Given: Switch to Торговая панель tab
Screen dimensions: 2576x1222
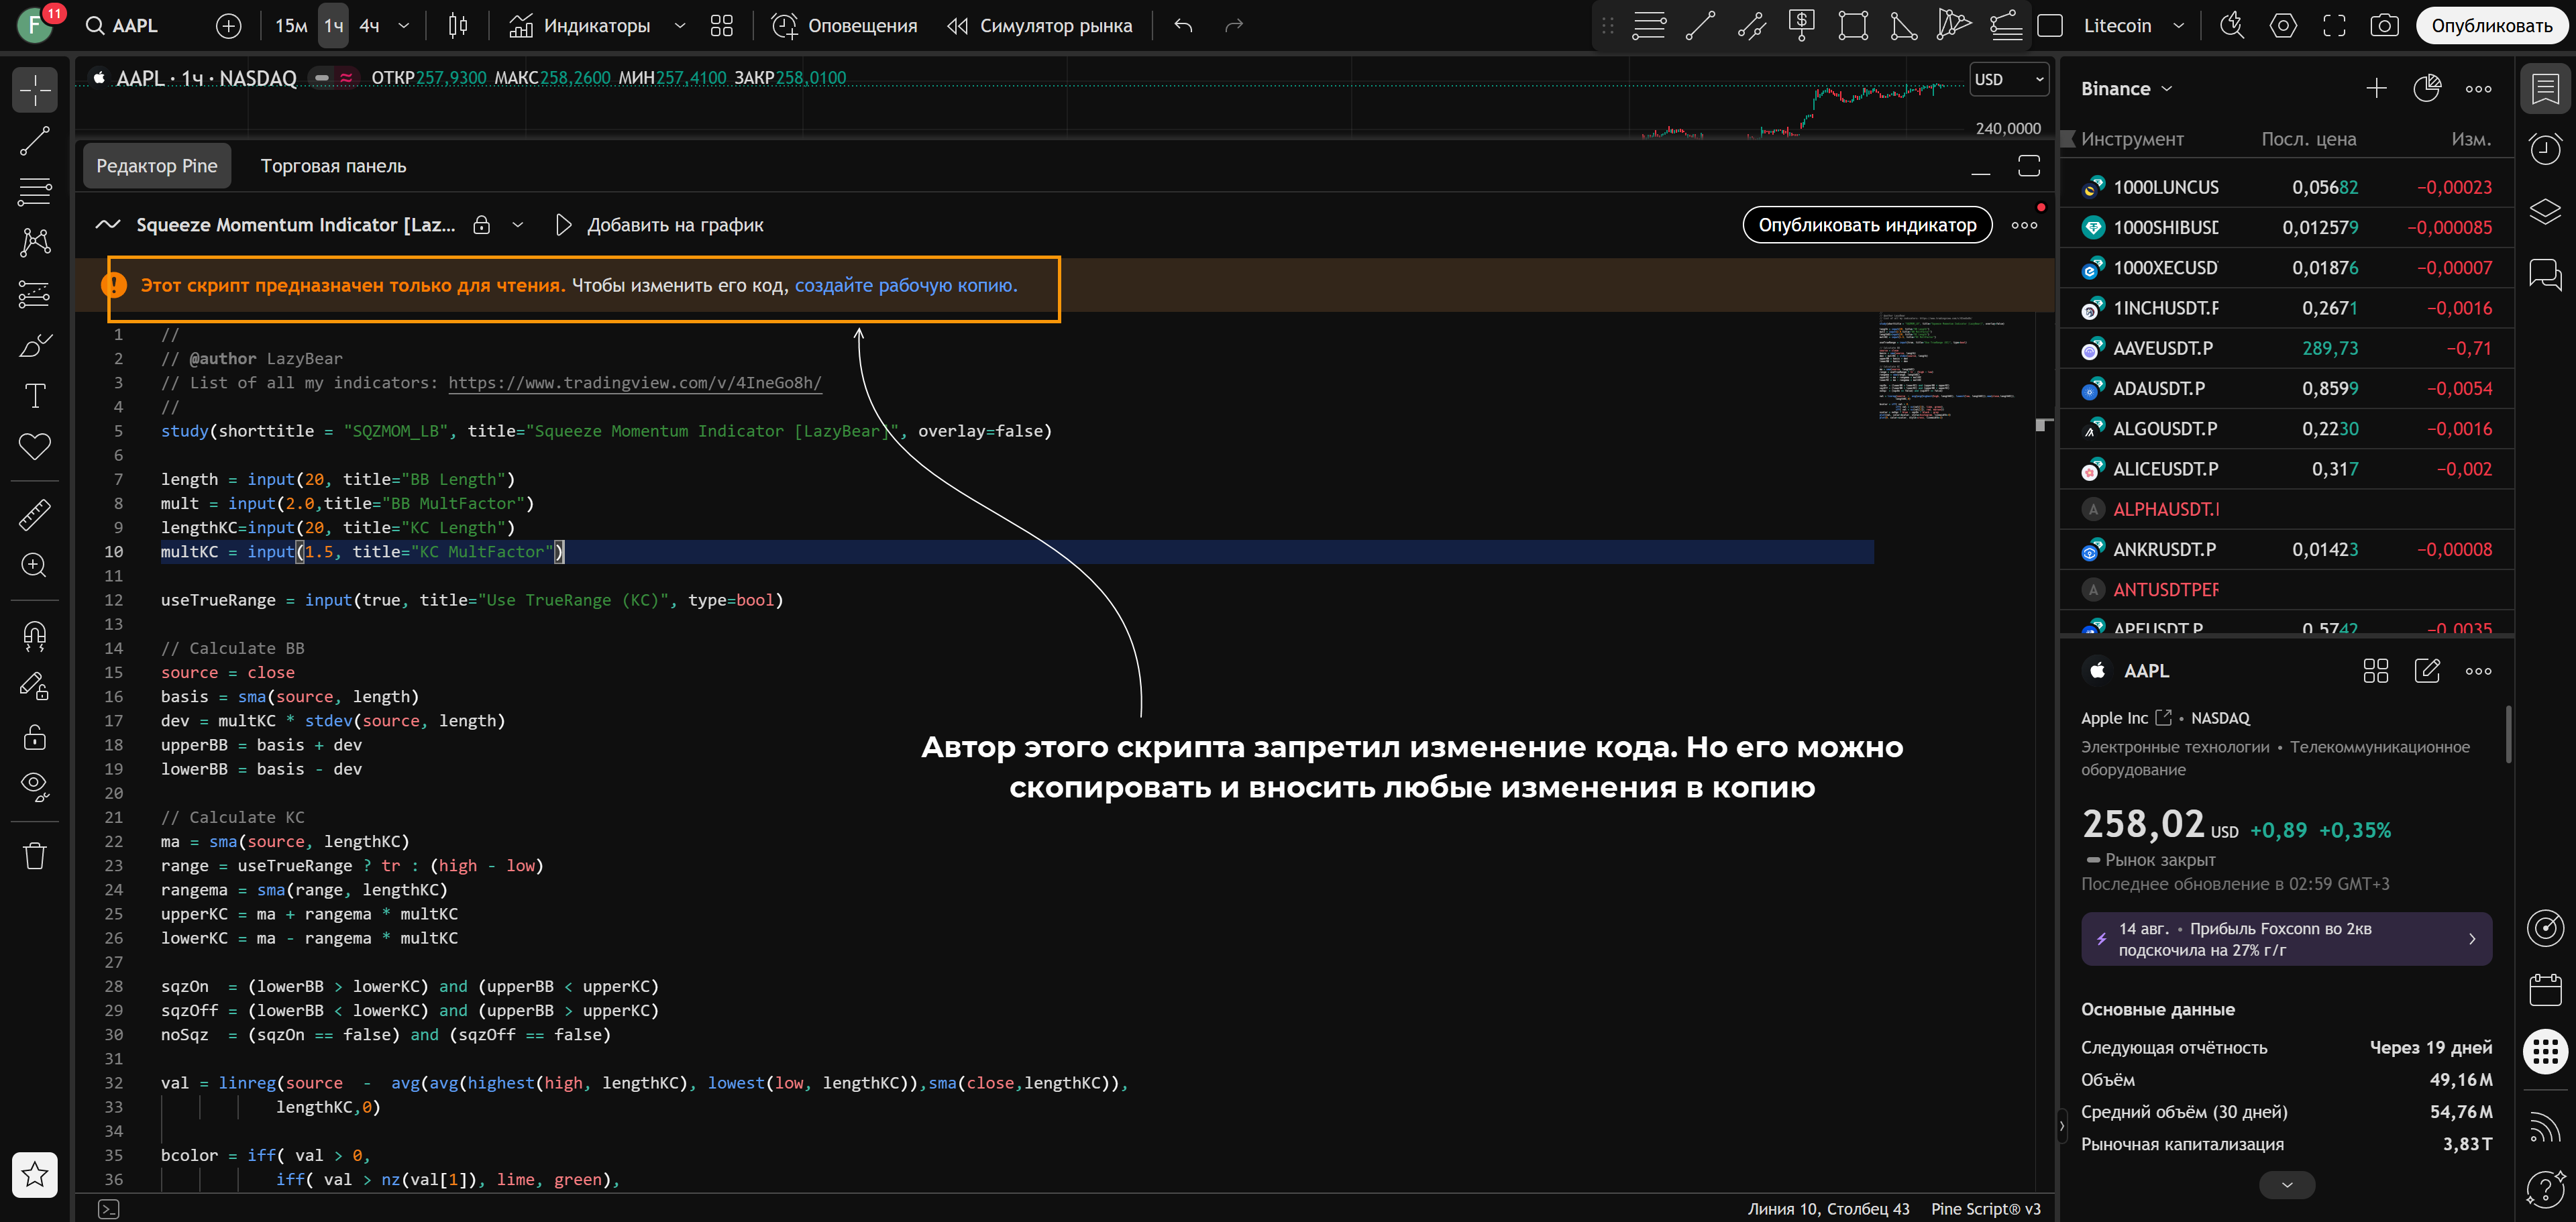Looking at the screenshot, I should pyautogui.click(x=333, y=166).
